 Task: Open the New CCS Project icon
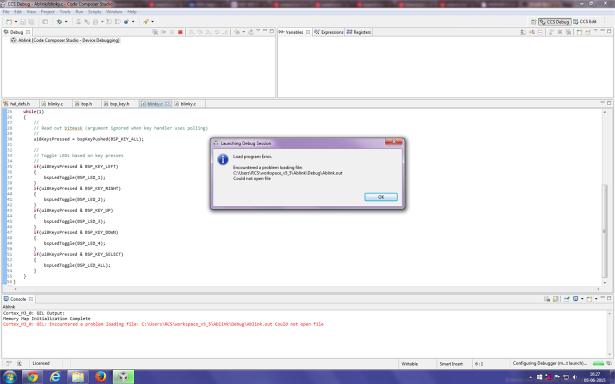8,21
